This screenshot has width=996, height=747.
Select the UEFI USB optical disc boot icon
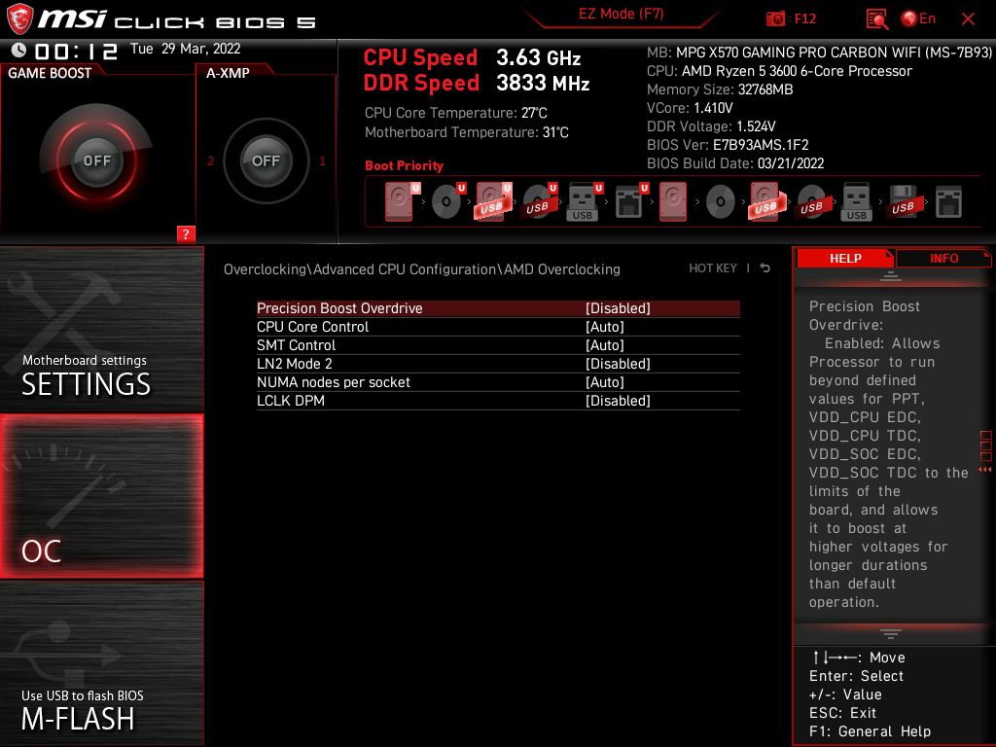click(539, 201)
